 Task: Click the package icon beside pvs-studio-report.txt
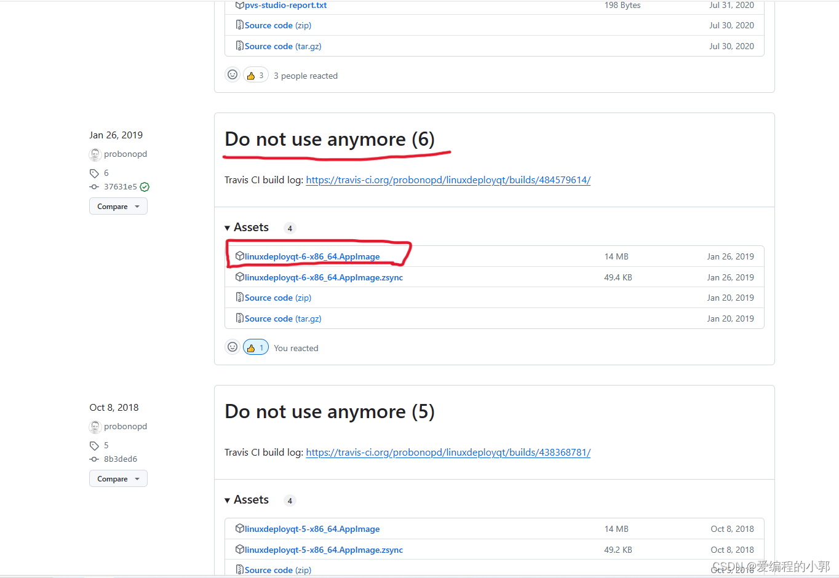click(x=240, y=5)
